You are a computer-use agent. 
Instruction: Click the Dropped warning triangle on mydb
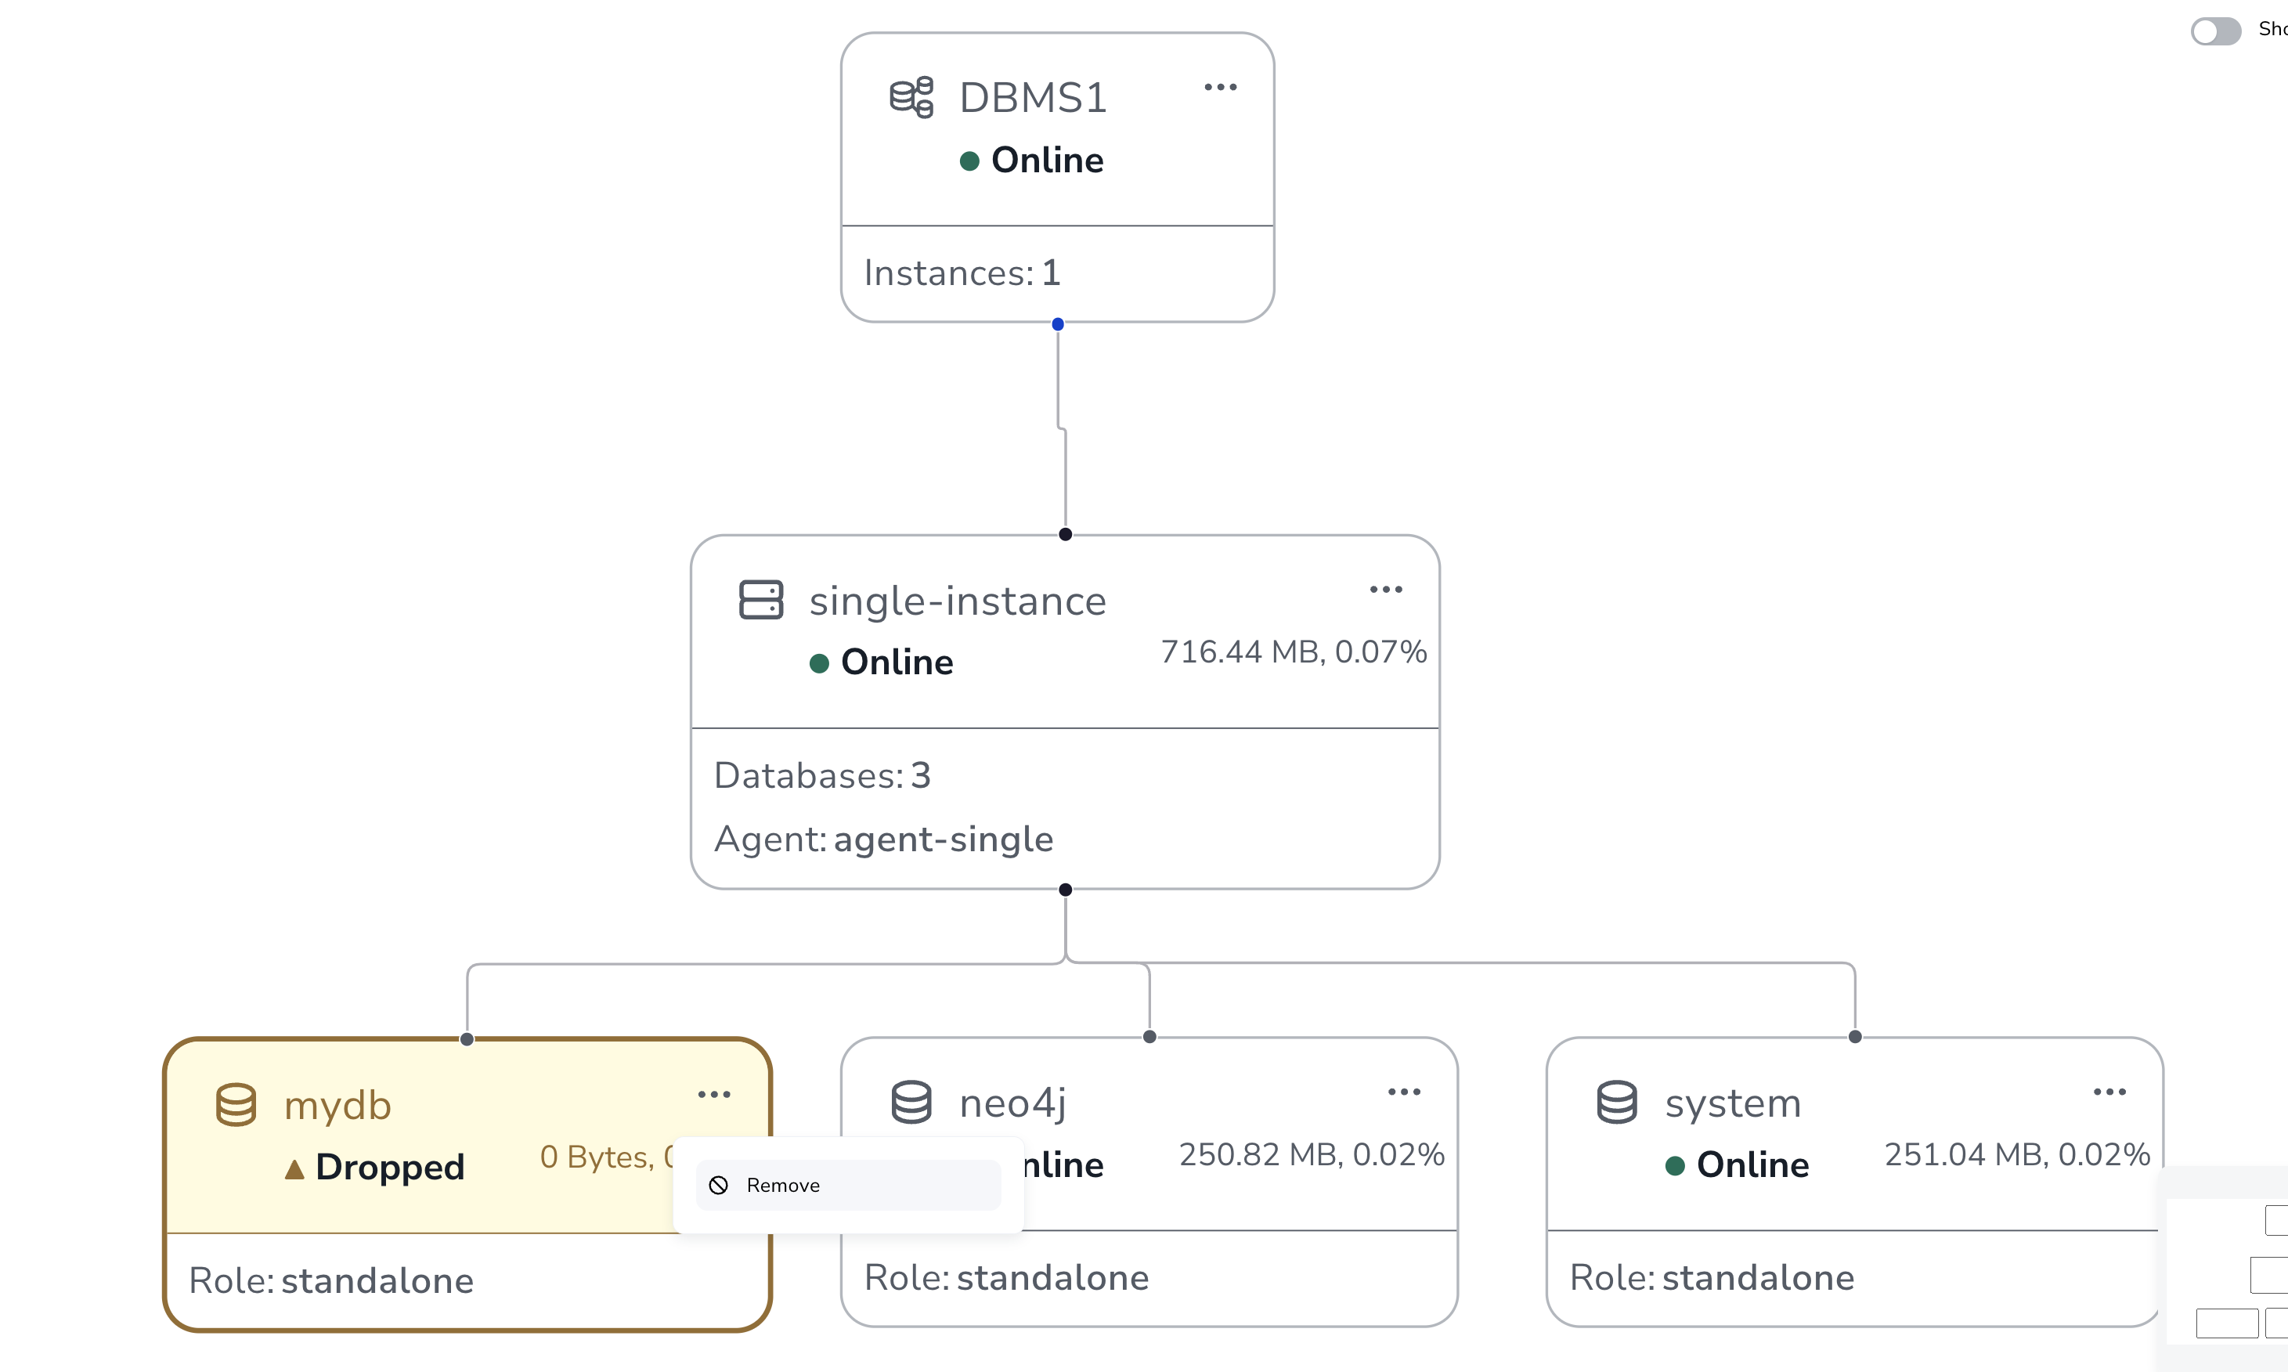click(x=294, y=1169)
